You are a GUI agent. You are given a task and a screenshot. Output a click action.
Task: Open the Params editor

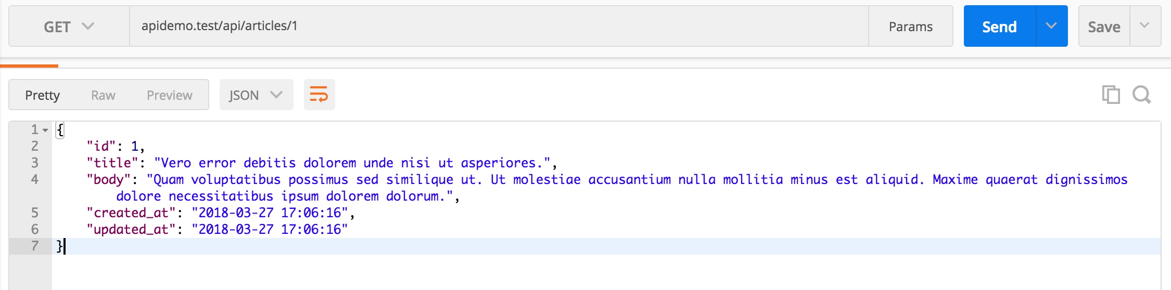(x=911, y=27)
